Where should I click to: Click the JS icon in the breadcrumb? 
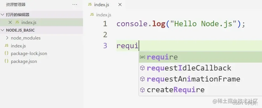[92, 15]
